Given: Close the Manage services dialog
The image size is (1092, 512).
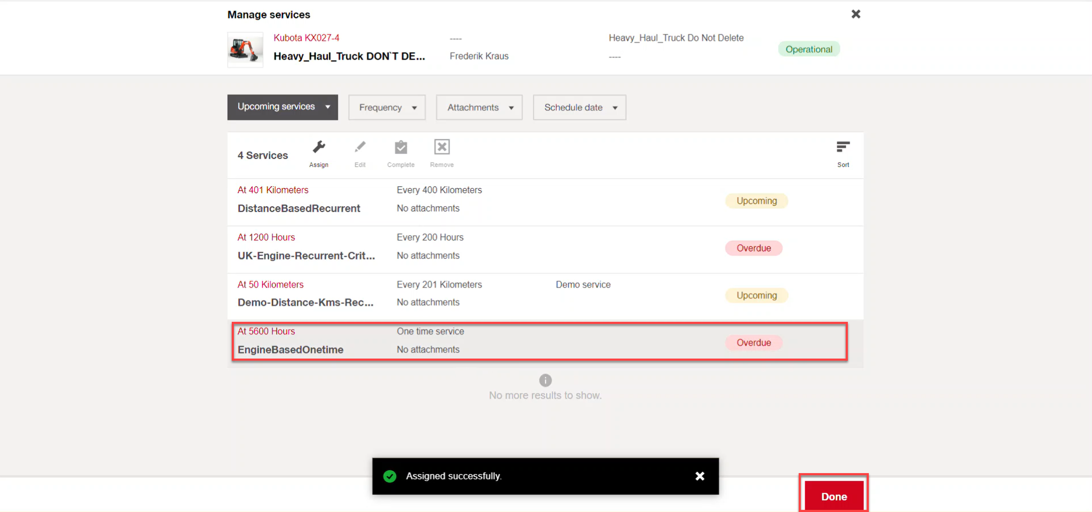Looking at the screenshot, I should click(x=856, y=14).
